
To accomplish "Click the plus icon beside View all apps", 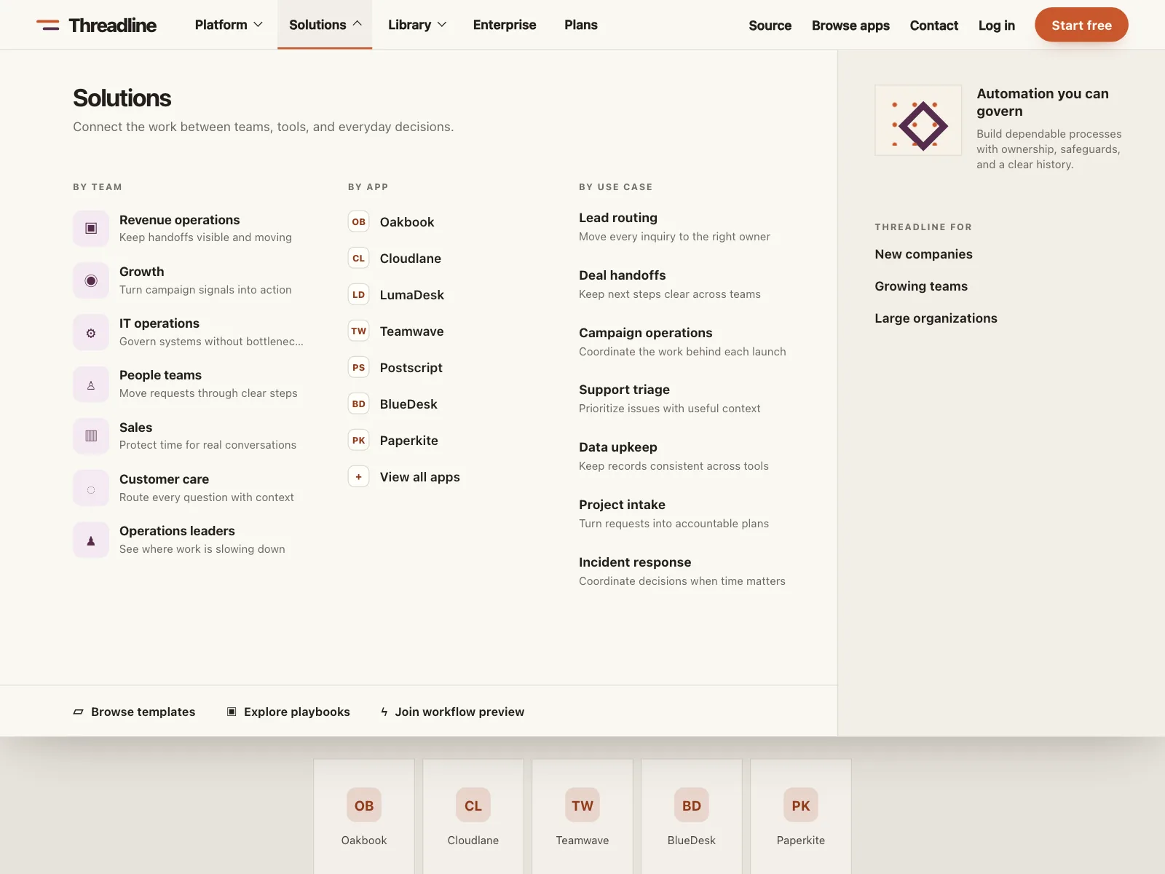I will pos(359,476).
